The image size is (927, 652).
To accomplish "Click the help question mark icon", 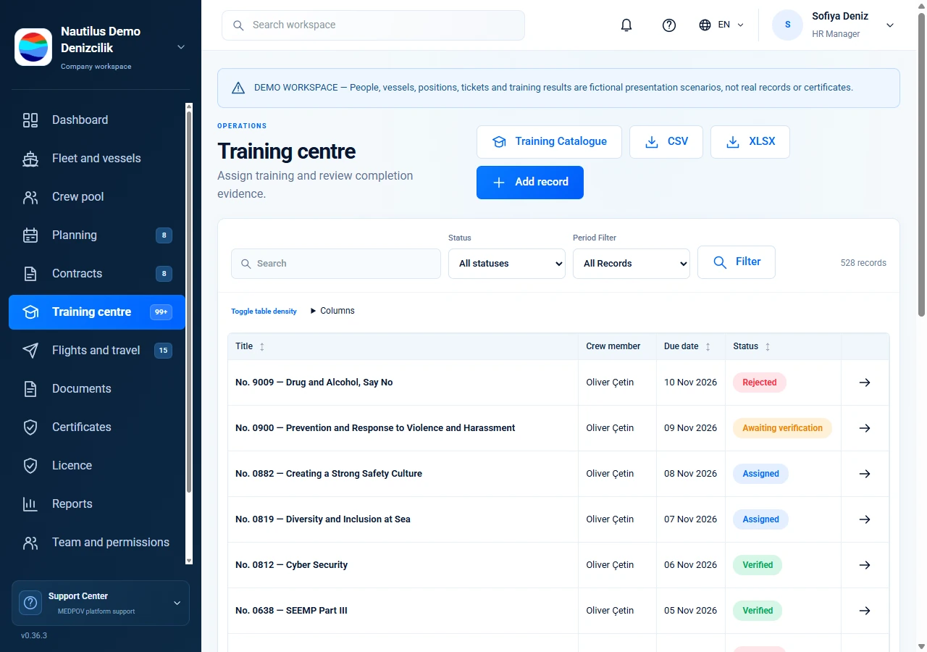I will (669, 25).
